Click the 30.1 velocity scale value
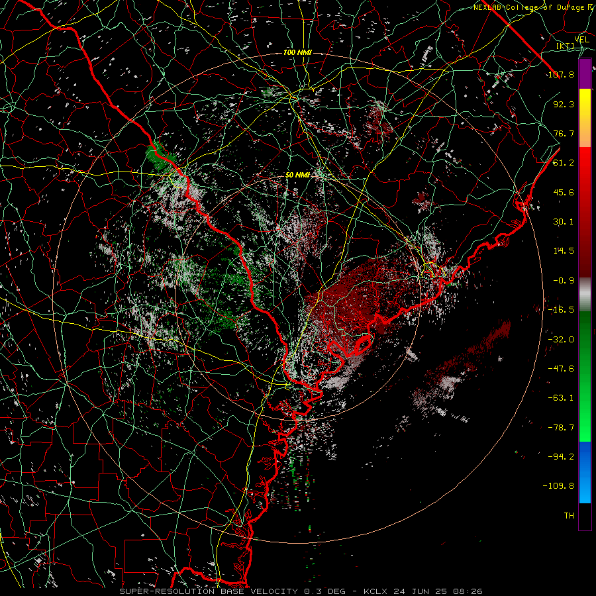This screenshot has width=596, height=596. tap(564, 222)
